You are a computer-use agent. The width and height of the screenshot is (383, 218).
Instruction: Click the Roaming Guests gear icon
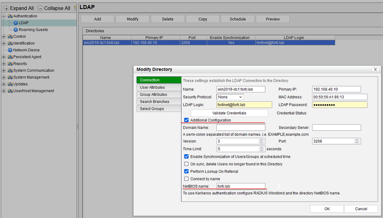coord(16,30)
